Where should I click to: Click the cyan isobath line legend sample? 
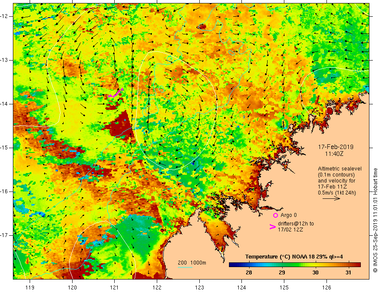185,267
